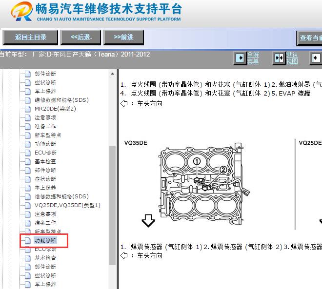Click the 查看当前 button at top right

(309, 38)
